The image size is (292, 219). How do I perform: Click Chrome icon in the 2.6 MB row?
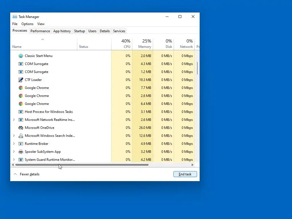[x=21, y=96]
